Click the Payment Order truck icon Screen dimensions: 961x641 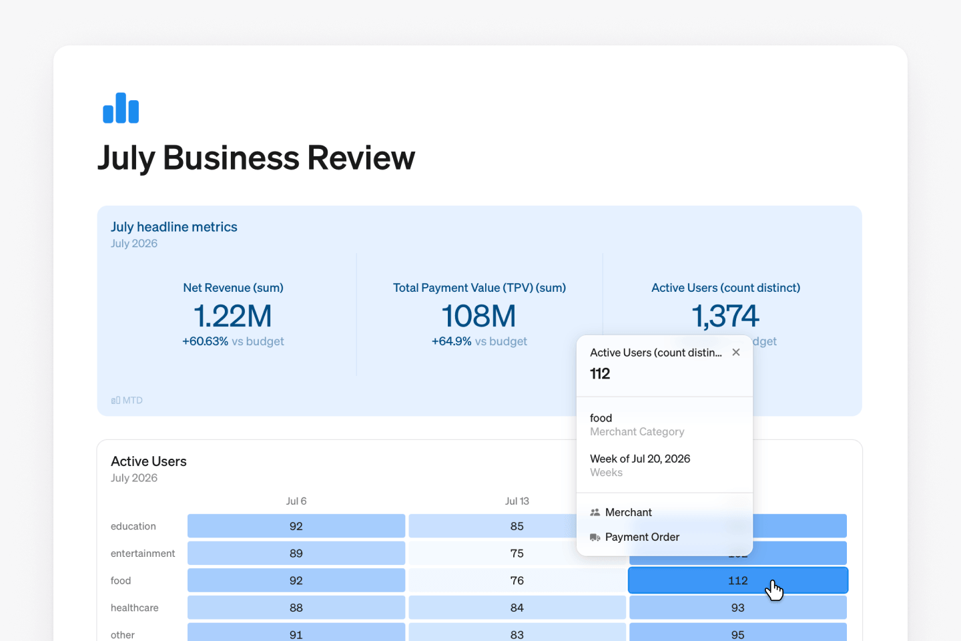tap(595, 538)
